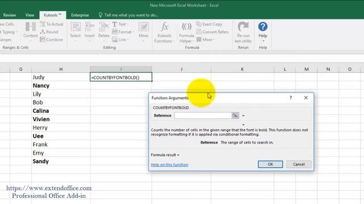Open the More editing tools icon

coord(143,27)
